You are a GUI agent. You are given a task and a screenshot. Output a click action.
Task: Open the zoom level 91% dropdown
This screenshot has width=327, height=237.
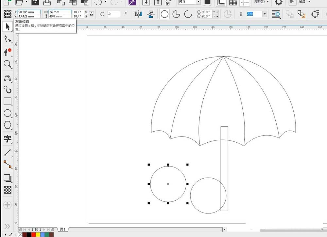[x=198, y=2]
